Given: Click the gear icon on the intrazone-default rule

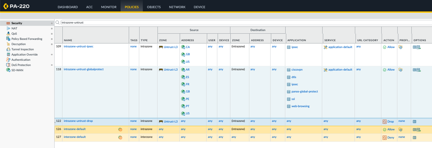Looking at the screenshot, I should 120,129.
